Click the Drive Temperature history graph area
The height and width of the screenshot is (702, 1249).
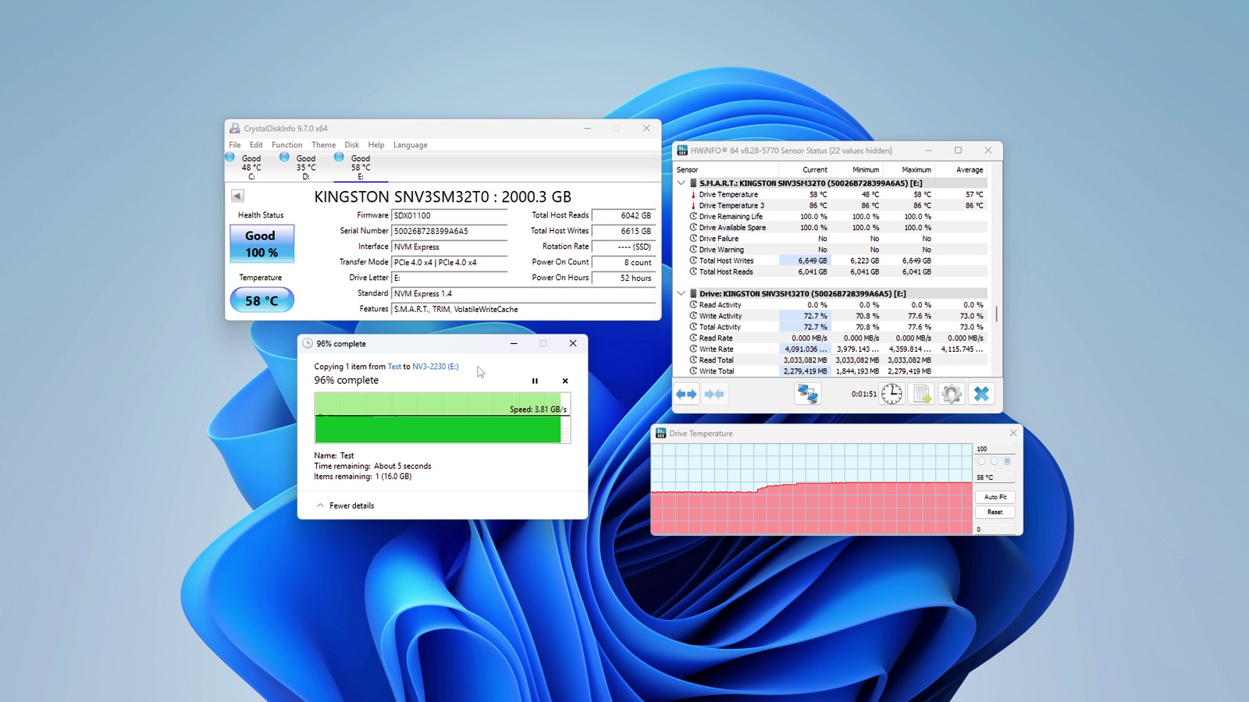point(812,489)
